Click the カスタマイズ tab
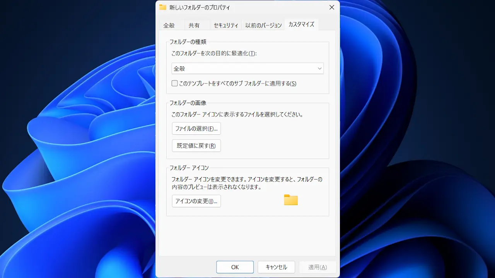This screenshot has height=278, width=495. tap(301, 25)
